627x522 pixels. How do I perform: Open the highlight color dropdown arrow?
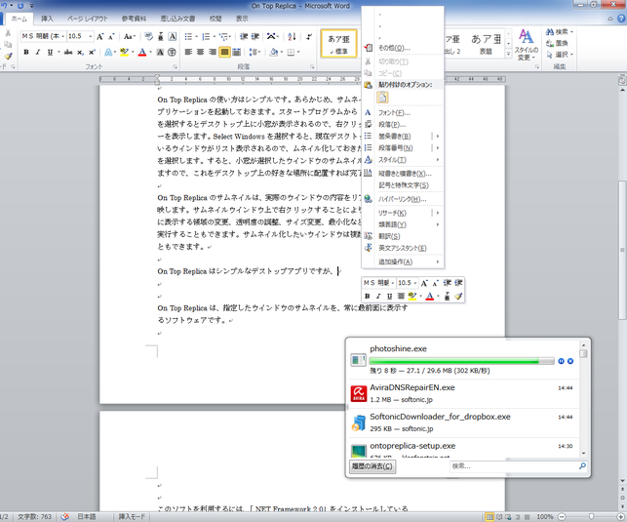point(133,52)
